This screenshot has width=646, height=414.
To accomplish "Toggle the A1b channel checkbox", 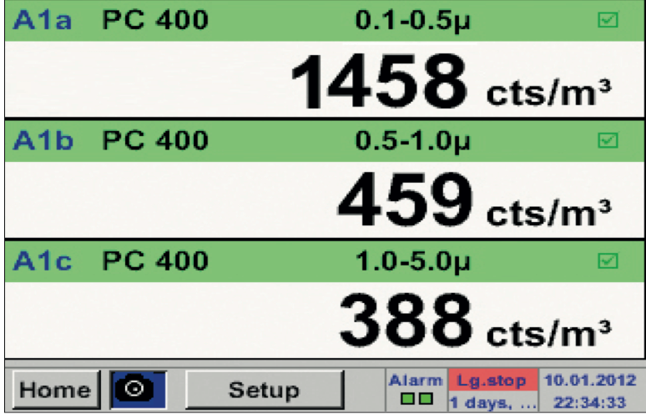I will pyautogui.click(x=608, y=140).
